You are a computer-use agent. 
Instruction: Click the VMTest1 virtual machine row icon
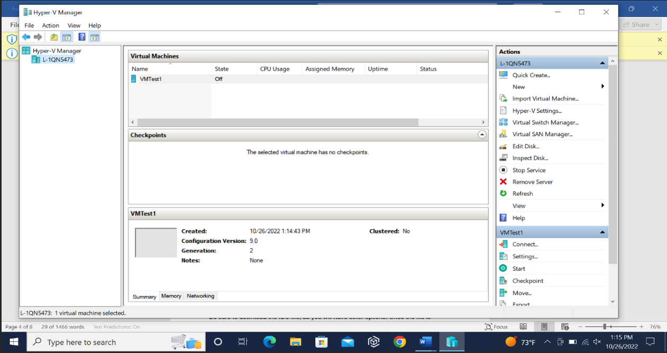coord(134,79)
